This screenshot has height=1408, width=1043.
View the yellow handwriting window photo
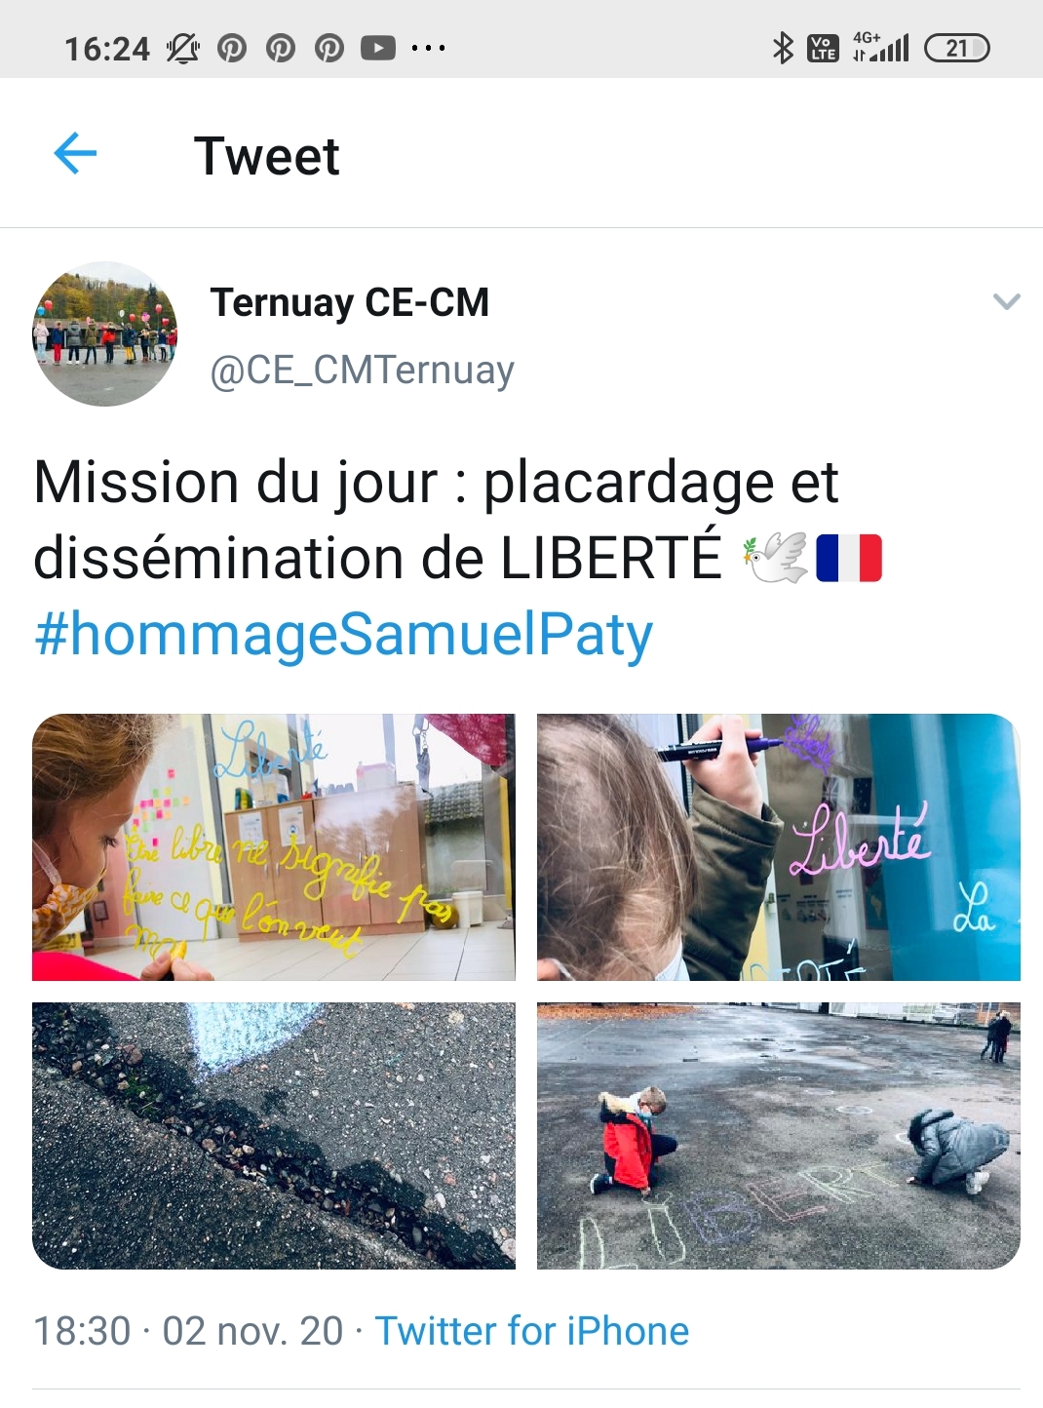click(x=274, y=847)
